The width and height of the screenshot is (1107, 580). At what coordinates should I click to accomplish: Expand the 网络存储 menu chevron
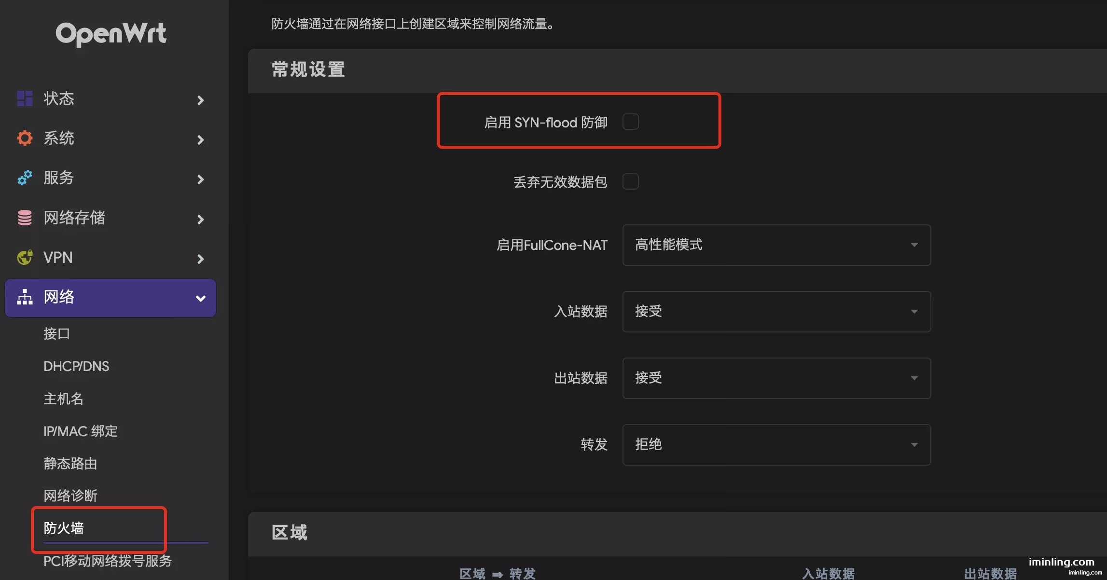click(x=201, y=220)
